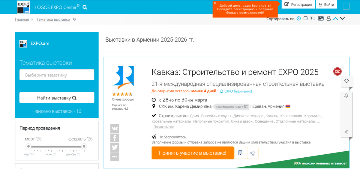This screenshot has height=169, width=360.
Task: Open Кавказ: Строительство и ремонт EXPO 2025 title
Action: click(x=235, y=72)
